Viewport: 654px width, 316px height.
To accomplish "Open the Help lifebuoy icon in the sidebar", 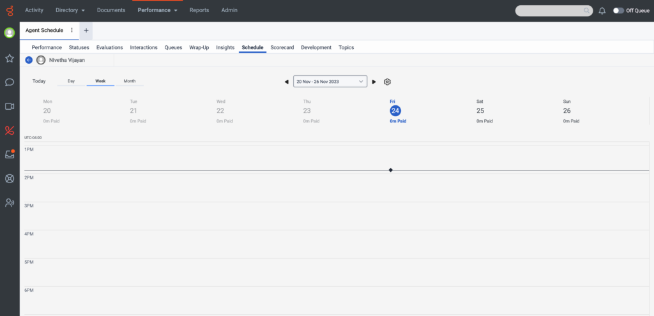I will (x=10, y=178).
